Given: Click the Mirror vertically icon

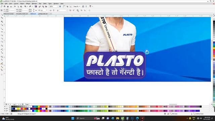Looking at the screenshot, I should tap(54, 10).
